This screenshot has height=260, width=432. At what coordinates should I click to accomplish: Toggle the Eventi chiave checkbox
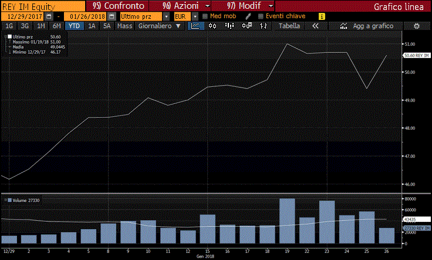point(261,16)
